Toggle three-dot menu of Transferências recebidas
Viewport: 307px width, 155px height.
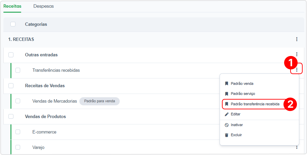[x=297, y=69]
